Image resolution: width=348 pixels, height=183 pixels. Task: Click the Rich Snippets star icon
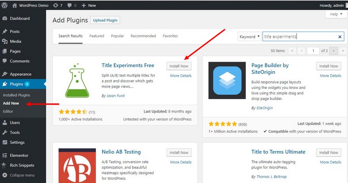(x=4, y=165)
